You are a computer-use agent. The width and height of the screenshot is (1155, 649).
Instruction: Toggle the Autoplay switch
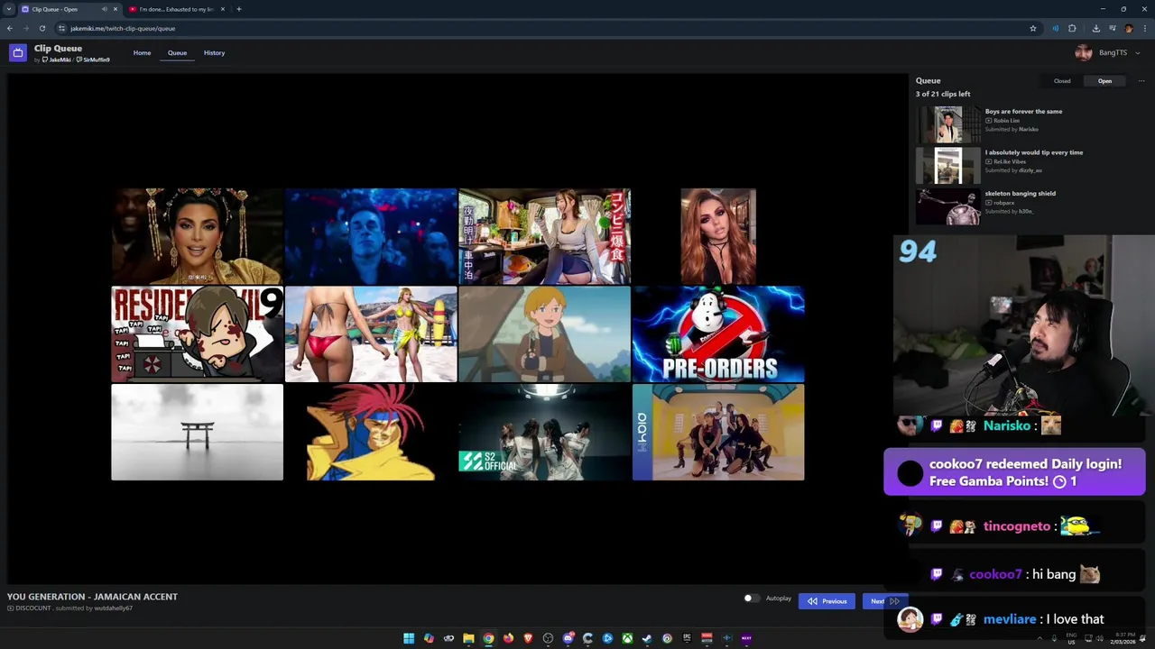[x=750, y=599]
